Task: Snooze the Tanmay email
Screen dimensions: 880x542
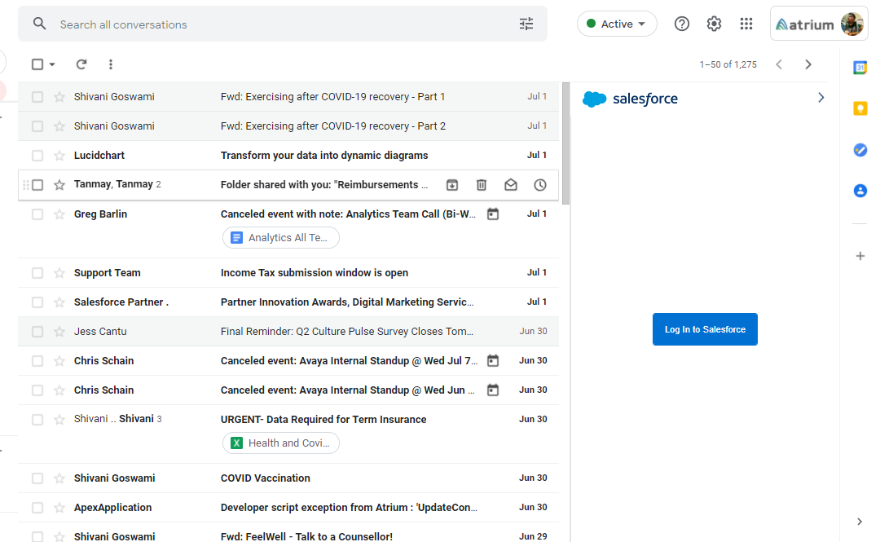Action: point(540,185)
